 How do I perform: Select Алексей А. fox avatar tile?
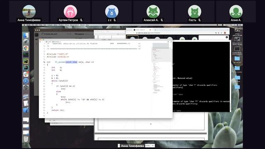[153, 12]
